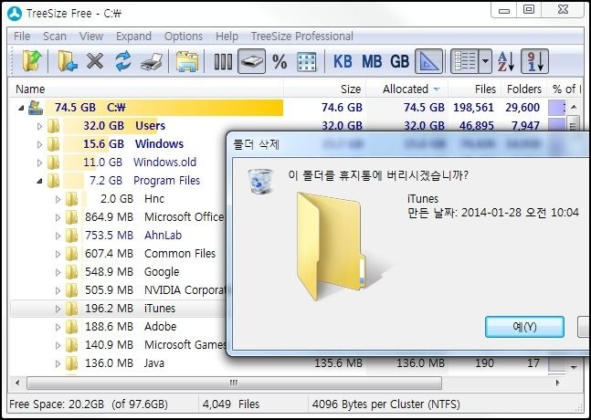Expand the Hnc folder
This screenshot has width=591, height=420.
click(58, 199)
